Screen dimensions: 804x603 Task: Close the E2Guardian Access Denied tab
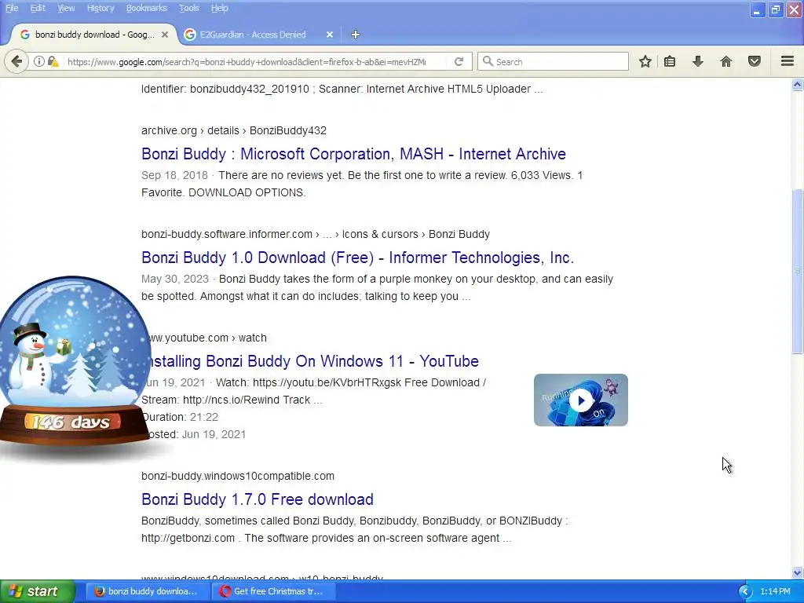[x=330, y=35]
